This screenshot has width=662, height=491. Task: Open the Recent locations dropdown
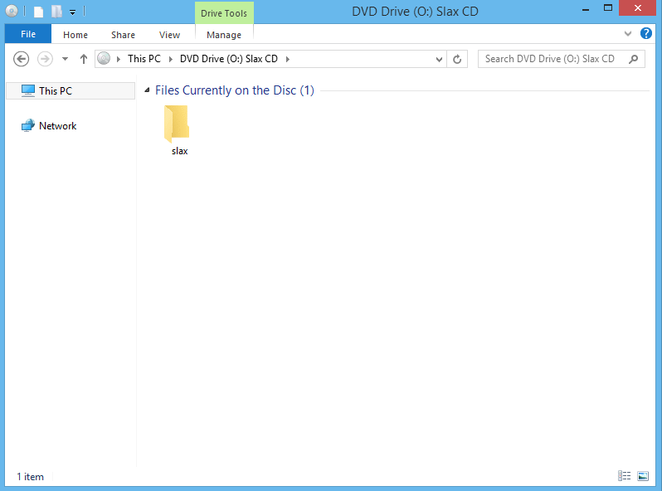[x=65, y=59]
